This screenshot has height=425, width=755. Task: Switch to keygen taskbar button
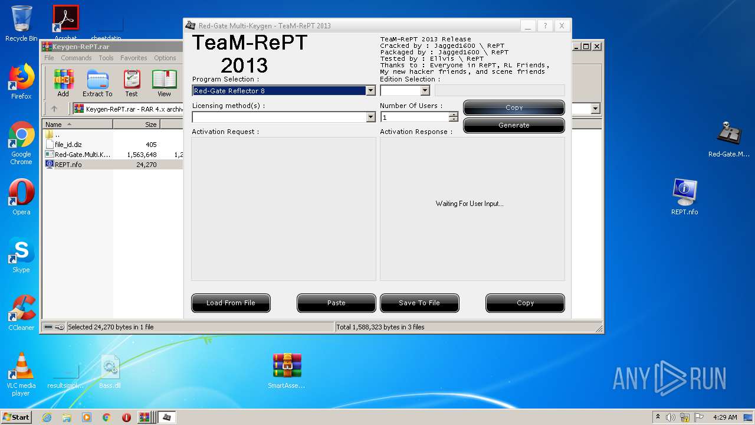coord(167,417)
